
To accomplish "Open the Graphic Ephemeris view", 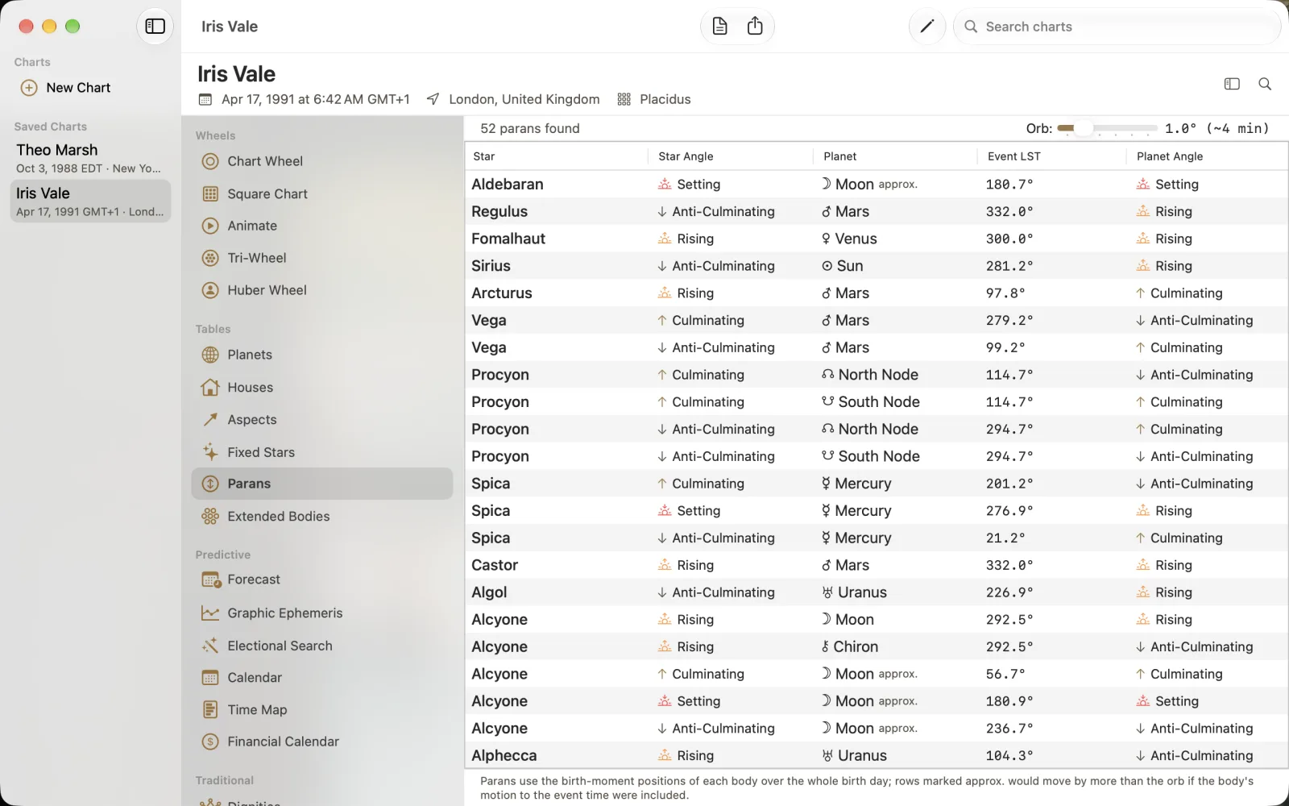I will click(322, 613).
